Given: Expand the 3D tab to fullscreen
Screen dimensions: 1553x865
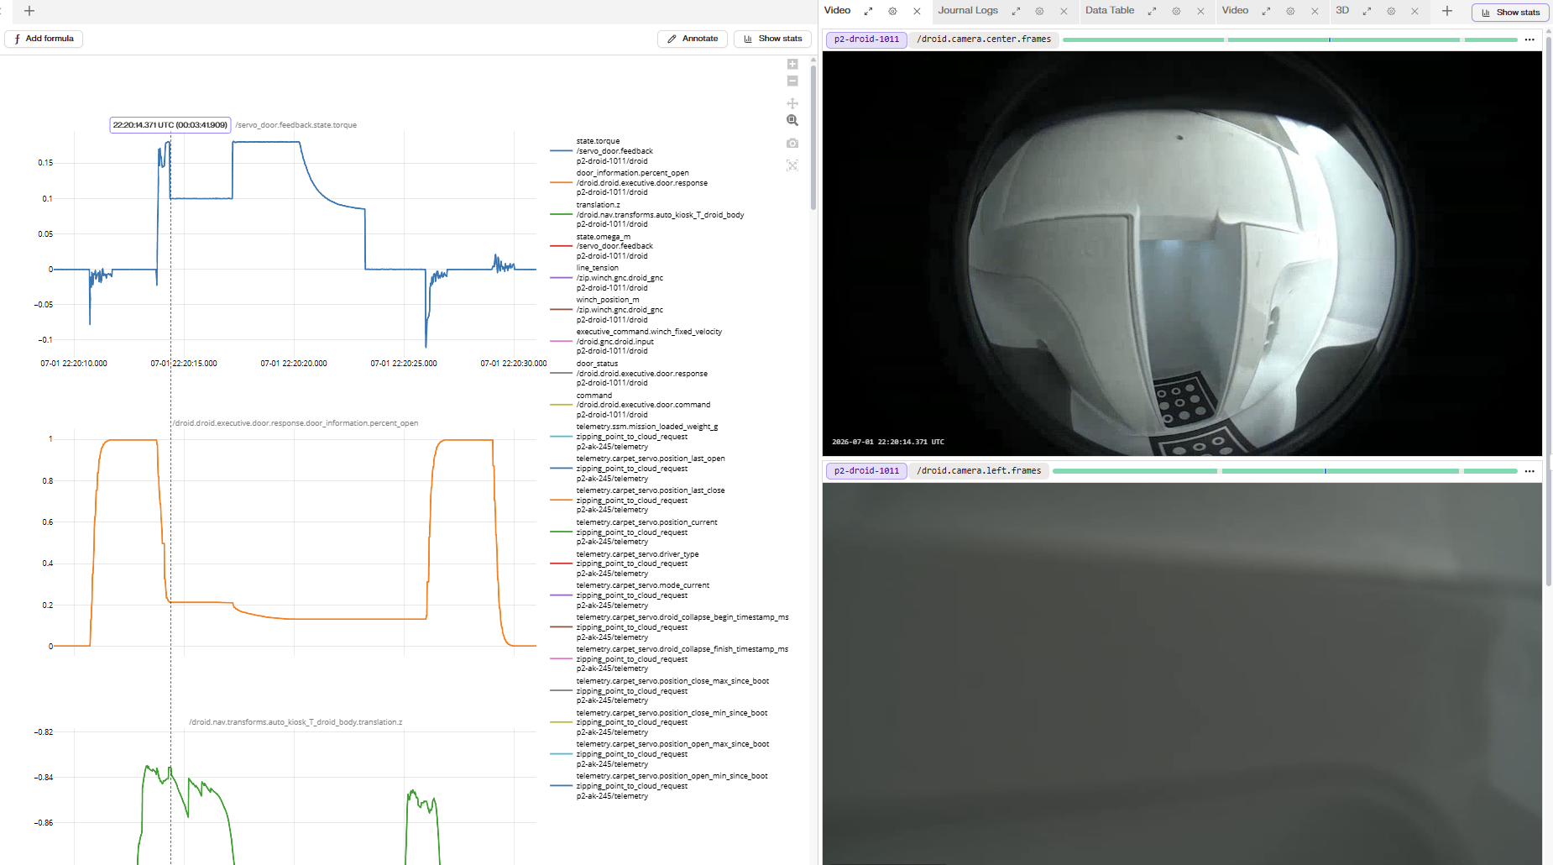Looking at the screenshot, I should [1367, 11].
